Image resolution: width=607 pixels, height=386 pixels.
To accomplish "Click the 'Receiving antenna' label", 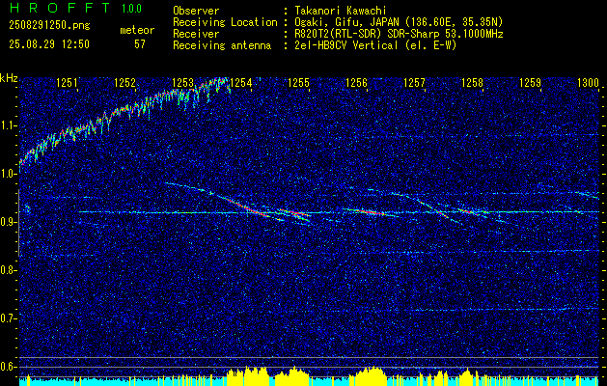I will pos(222,45).
